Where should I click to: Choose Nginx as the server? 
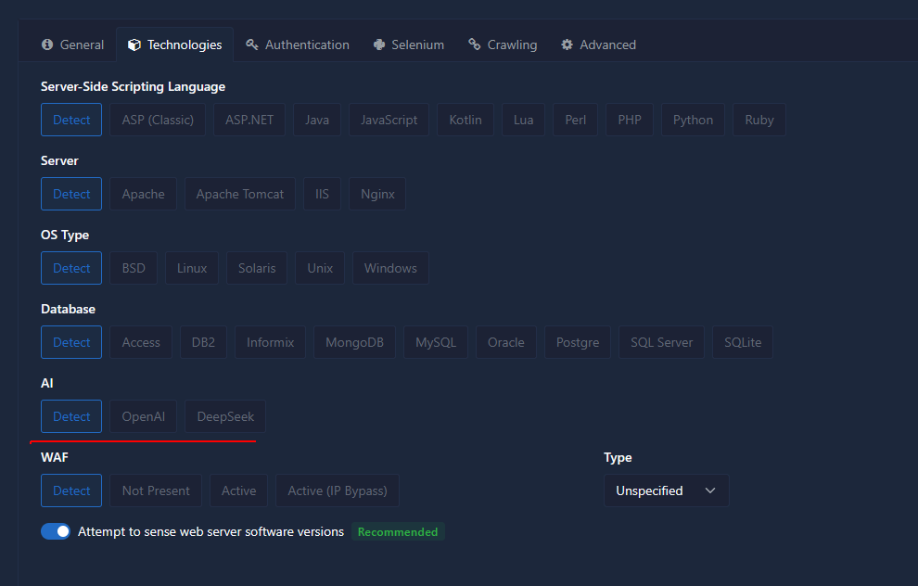click(x=377, y=194)
